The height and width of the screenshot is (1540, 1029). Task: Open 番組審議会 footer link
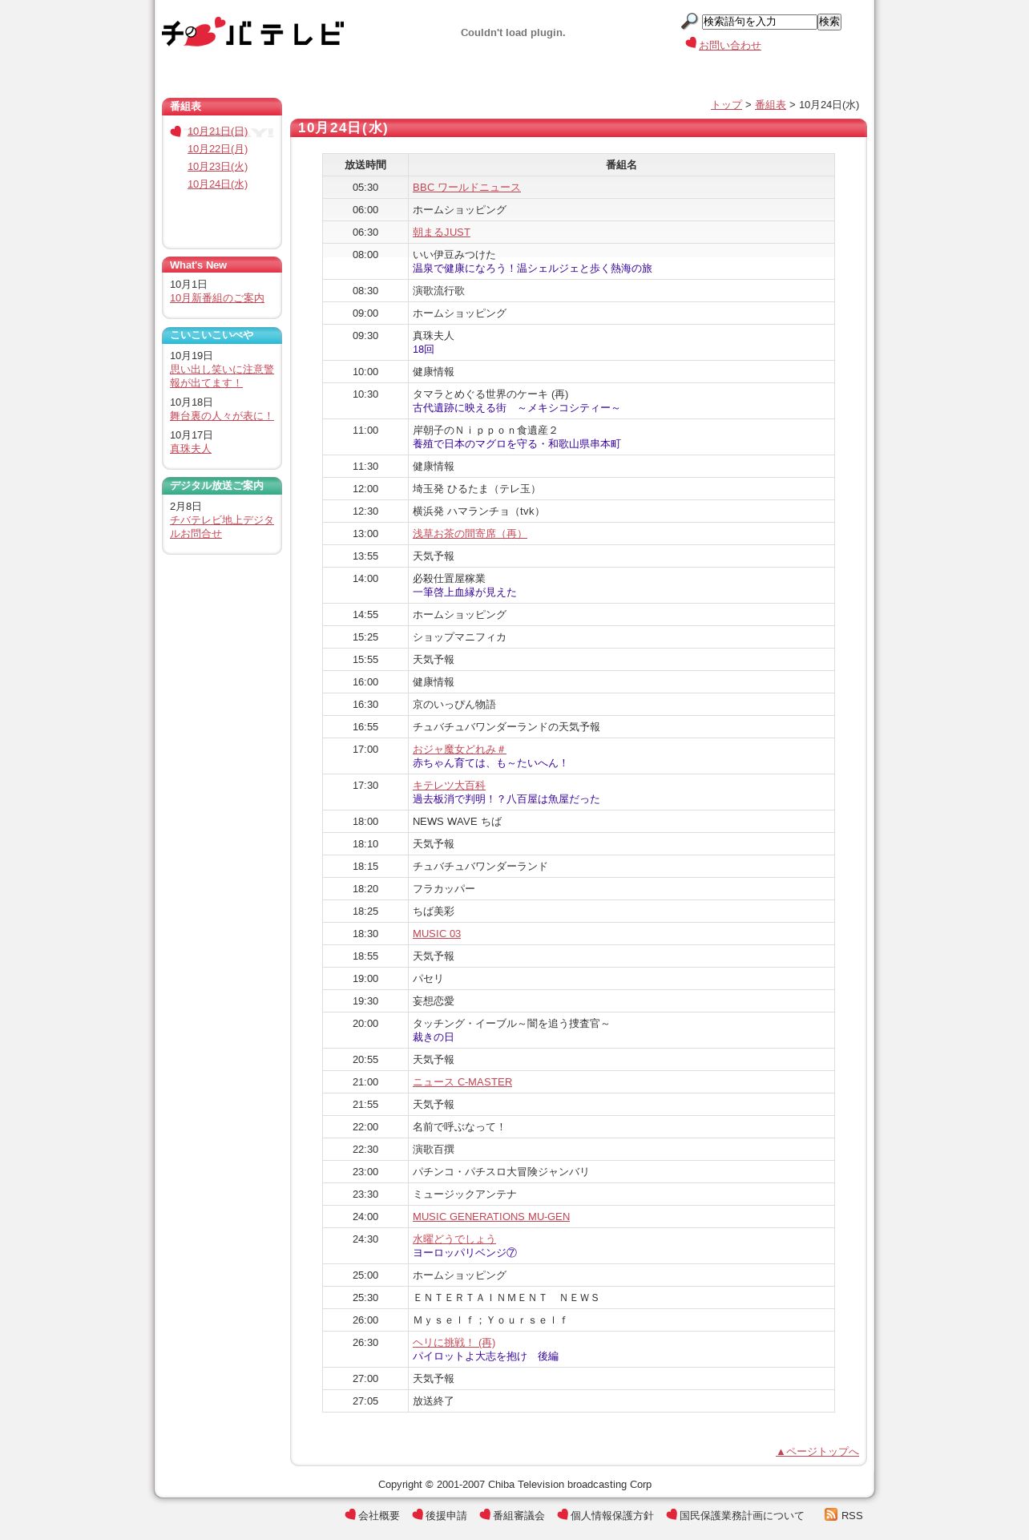[x=519, y=1516]
